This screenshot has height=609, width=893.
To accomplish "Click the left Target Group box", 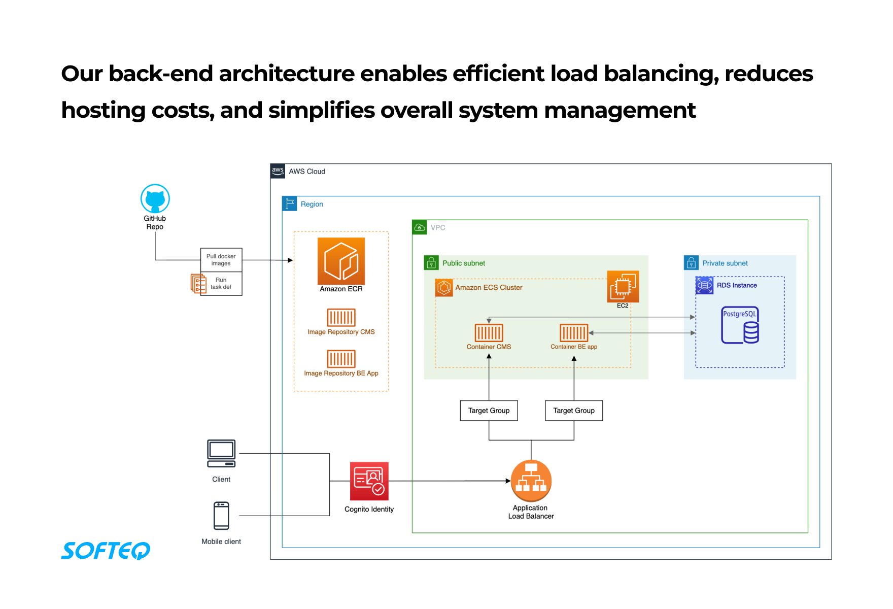I will click(x=489, y=411).
